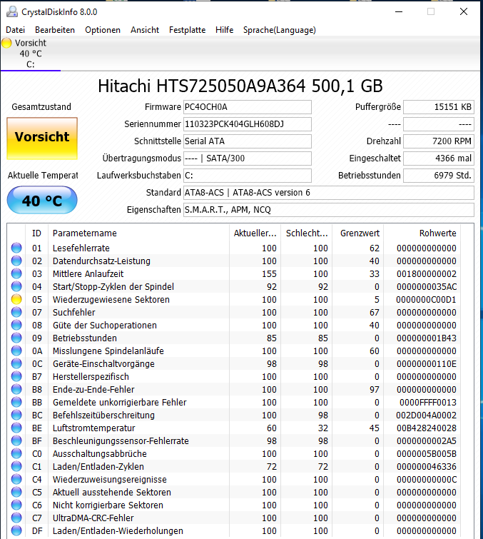The image size is (483, 539).
Task: Open the Festplatte menu
Action: (187, 30)
